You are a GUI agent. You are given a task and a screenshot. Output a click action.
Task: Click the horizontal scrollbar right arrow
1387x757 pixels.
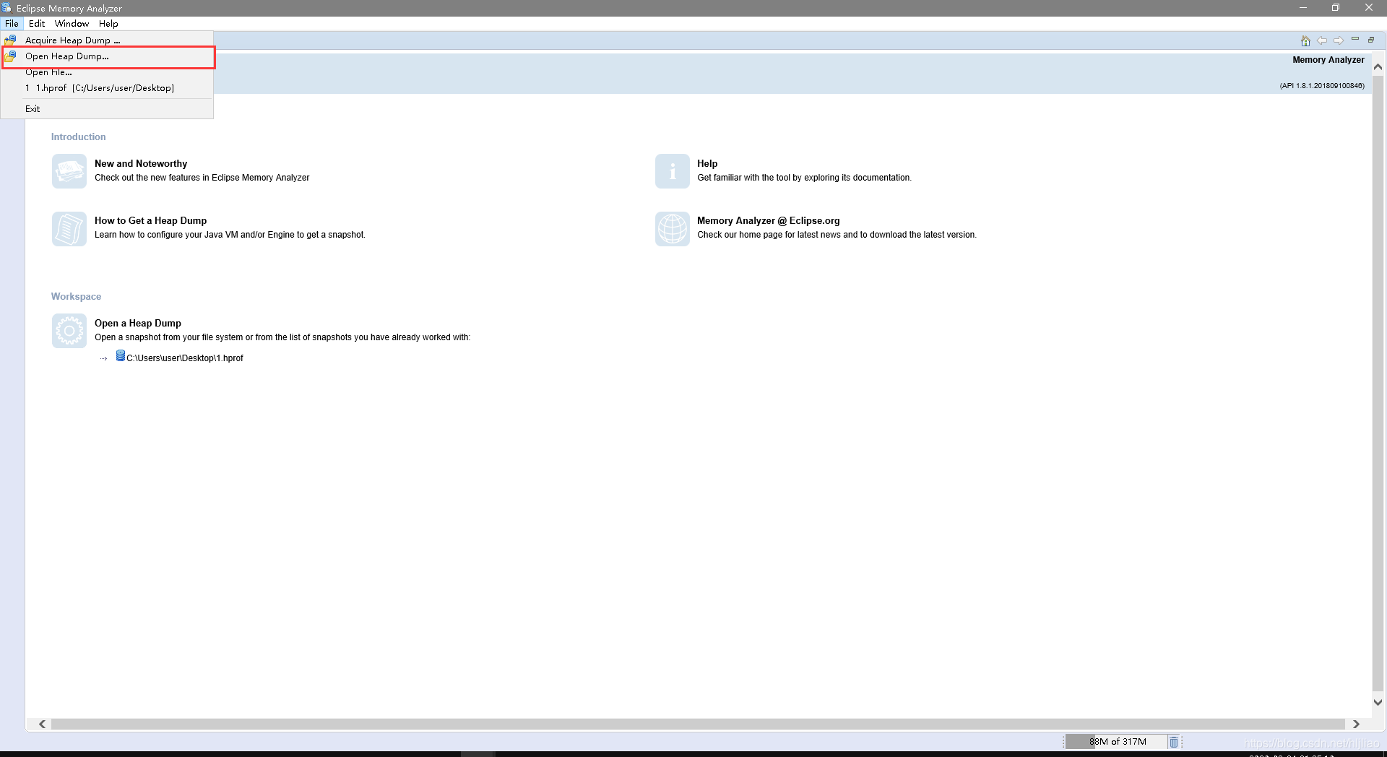[x=1356, y=724]
